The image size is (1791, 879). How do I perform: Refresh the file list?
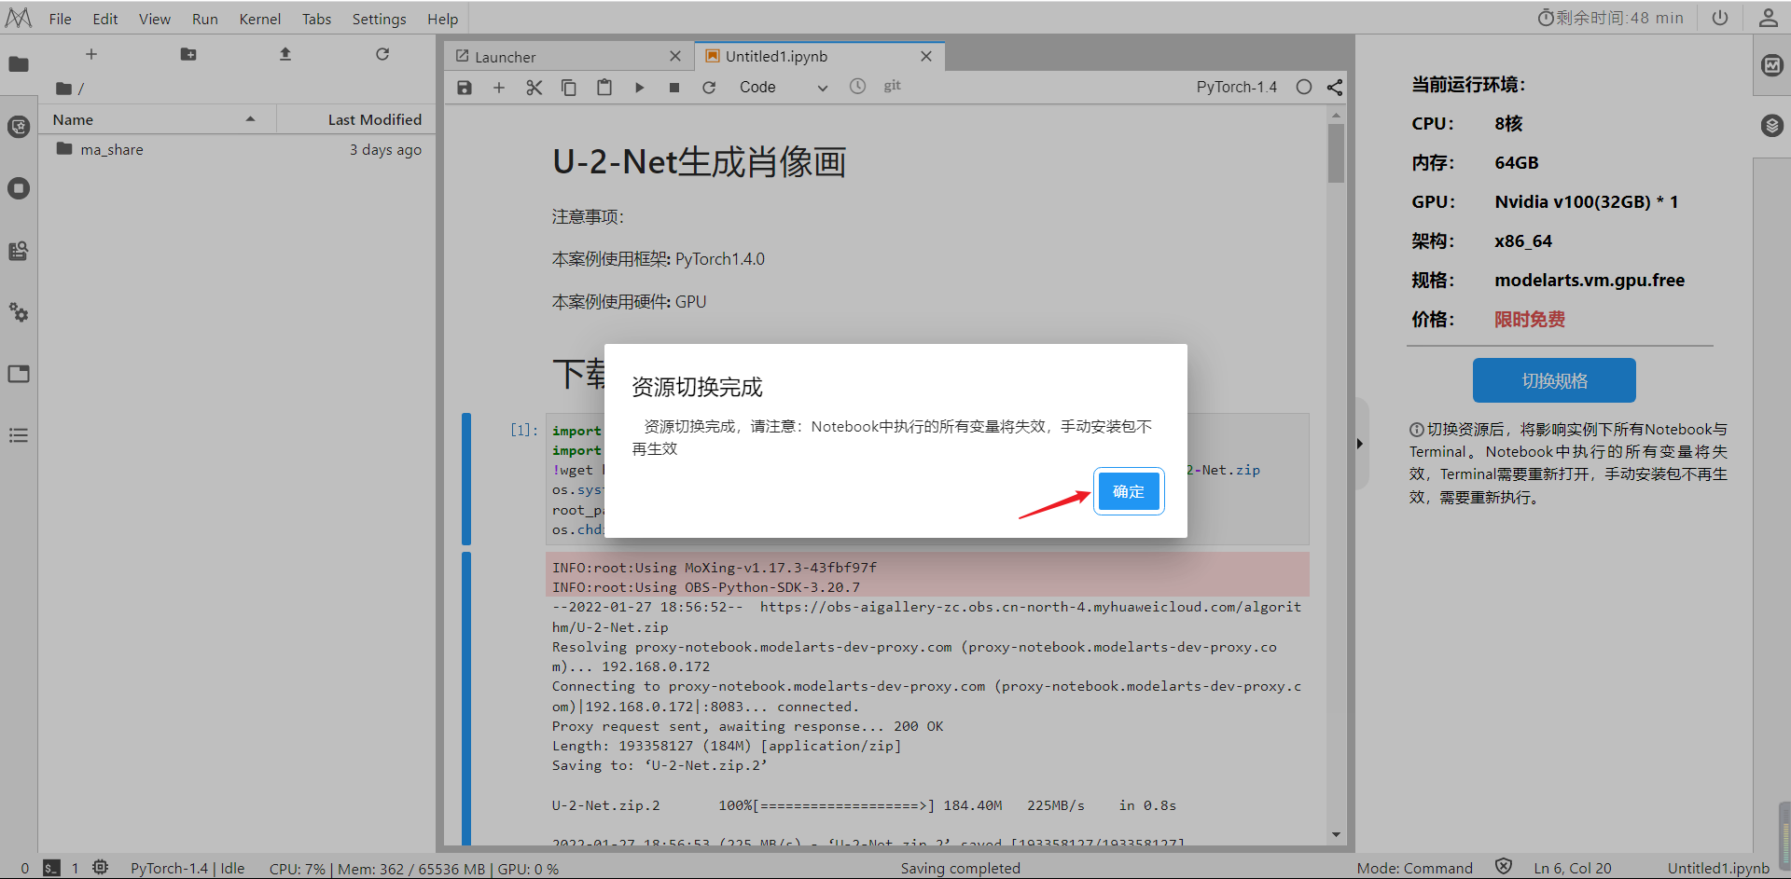pos(382,54)
